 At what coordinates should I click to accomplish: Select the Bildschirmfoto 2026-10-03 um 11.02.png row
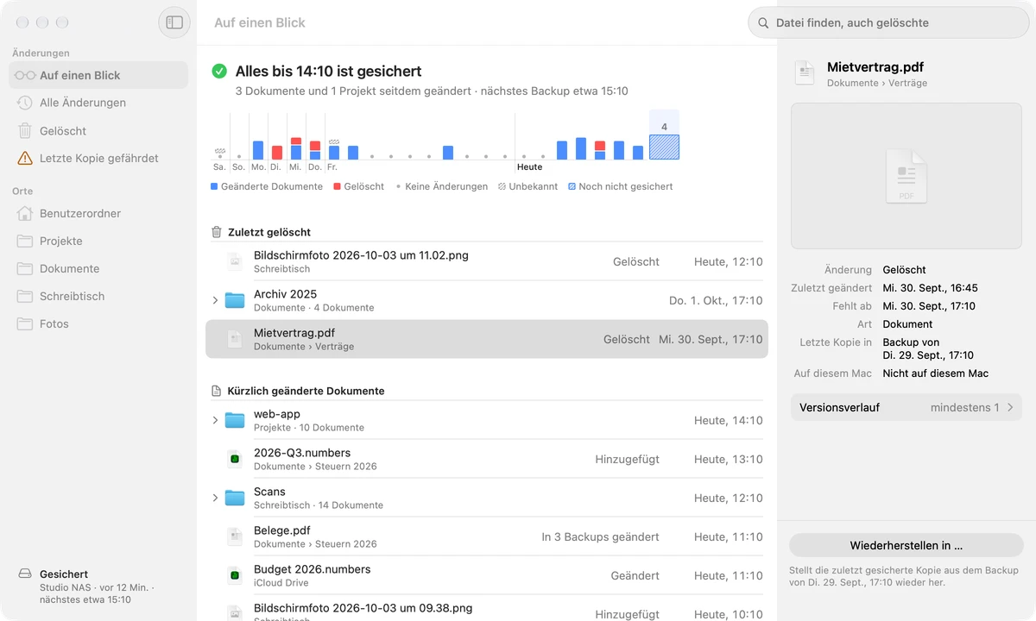point(487,261)
